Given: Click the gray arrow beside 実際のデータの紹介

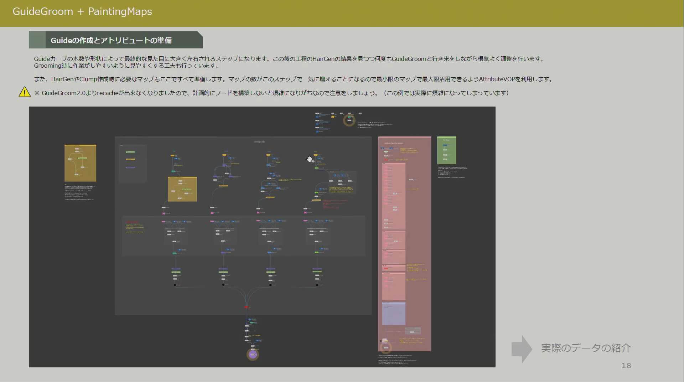Looking at the screenshot, I should (521, 349).
